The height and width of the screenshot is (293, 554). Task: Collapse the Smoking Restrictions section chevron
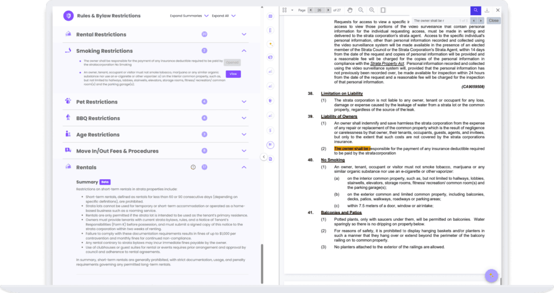pyautogui.click(x=244, y=51)
